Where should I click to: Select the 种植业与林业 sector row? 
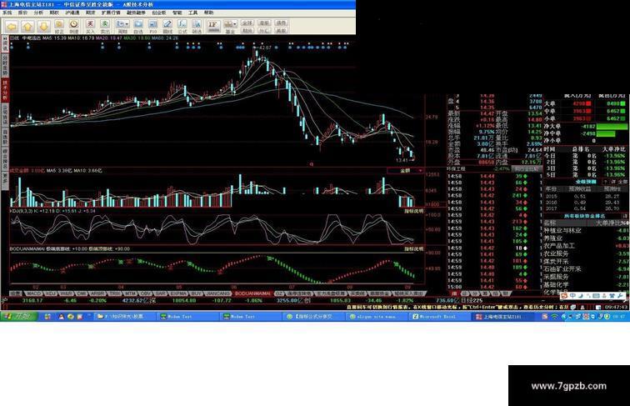point(586,231)
